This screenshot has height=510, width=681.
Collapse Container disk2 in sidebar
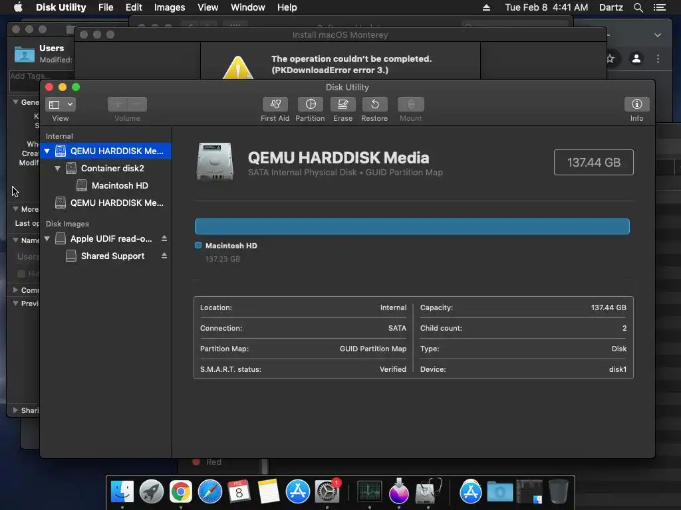click(x=57, y=168)
